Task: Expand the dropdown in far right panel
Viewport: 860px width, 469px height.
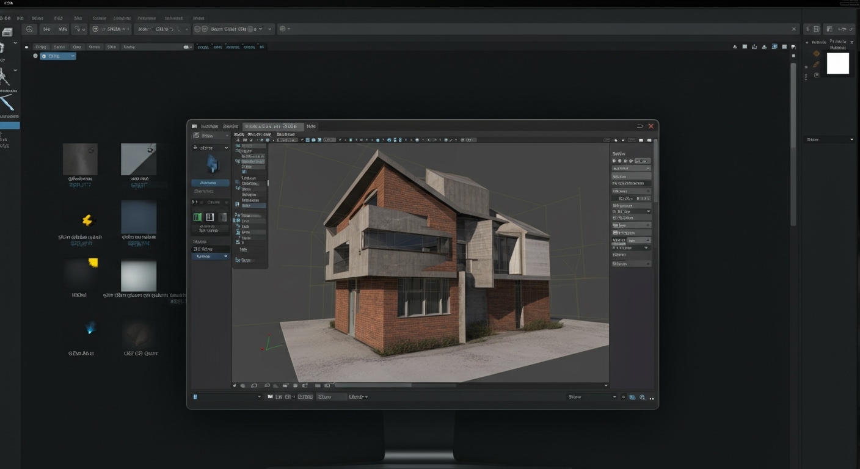Action: pos(830,140)
